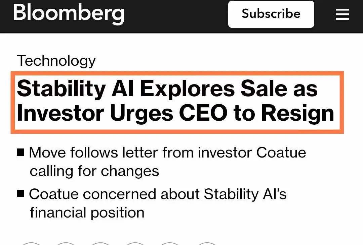The height and width of the screenshot is (245, 363).
Task: Click the Subscribe button
Action: [271, 14]
